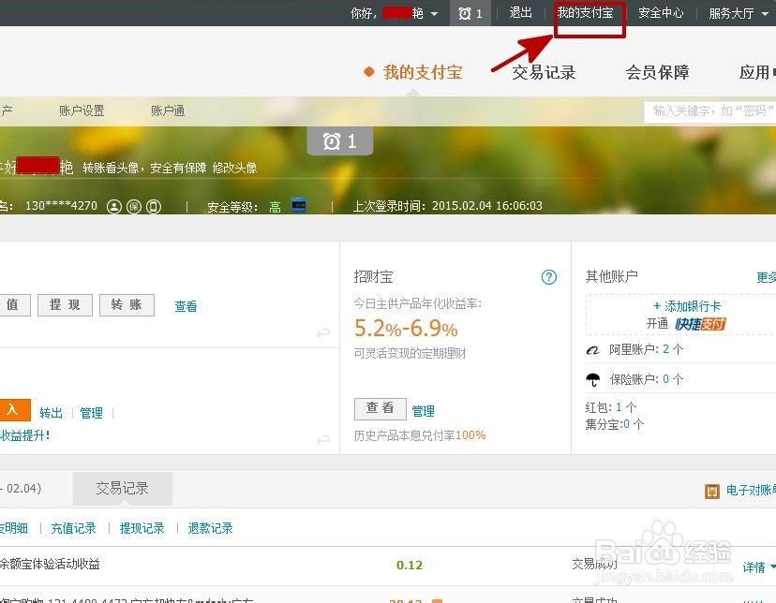The height and width of the screenshot is (603, 776).
Task: Click the 查看 link next to 转账
Action: click(x=186, y=306)
